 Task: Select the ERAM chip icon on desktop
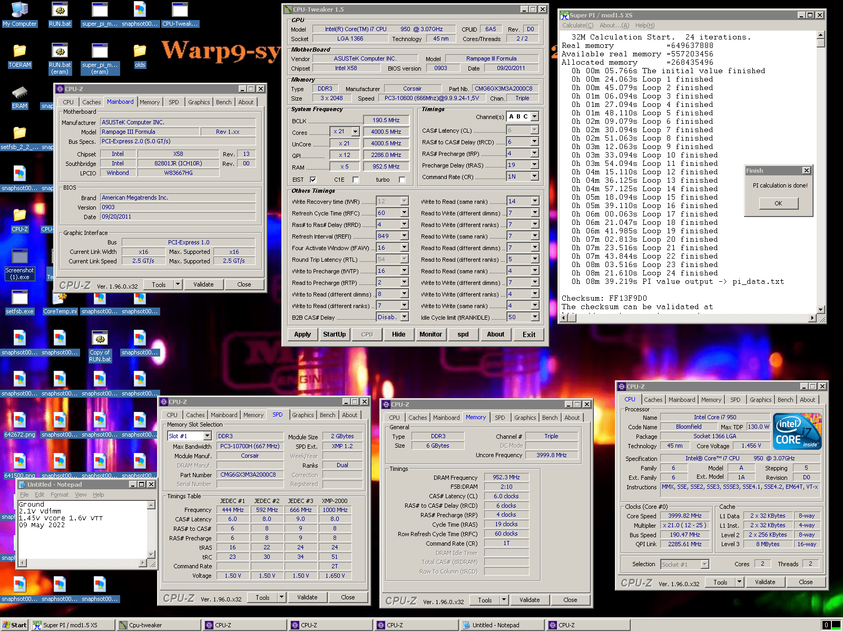19,97
